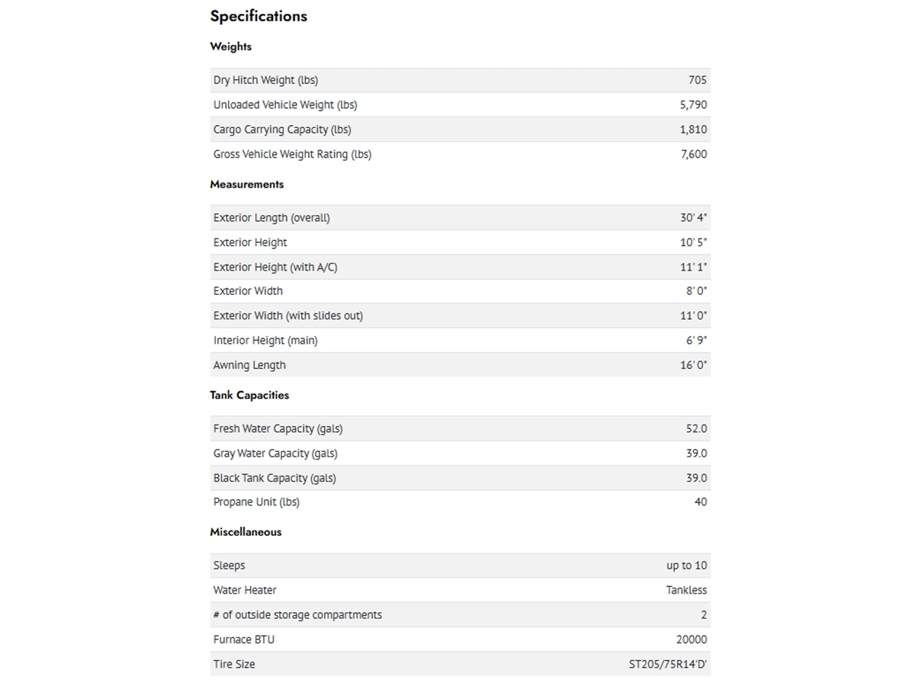Select the Fresh Water Capacity row
Viewport: 915px width, 686px height.
pos(461,428)
